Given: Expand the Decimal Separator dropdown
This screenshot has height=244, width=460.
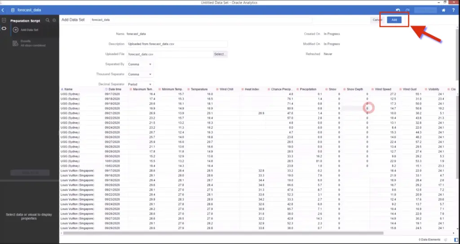Looking at the screenshot, I should click(x=141, y=84).
